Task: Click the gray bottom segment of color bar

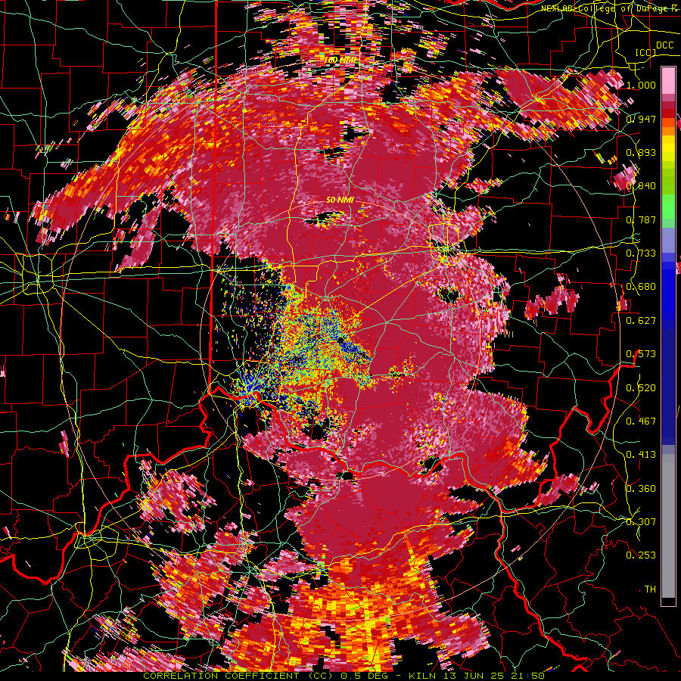Action: [x=668, y=526]
